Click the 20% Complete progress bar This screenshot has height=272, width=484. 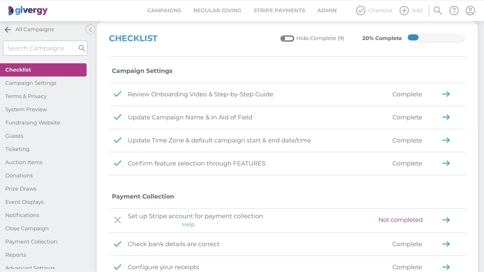pos(436,38)
